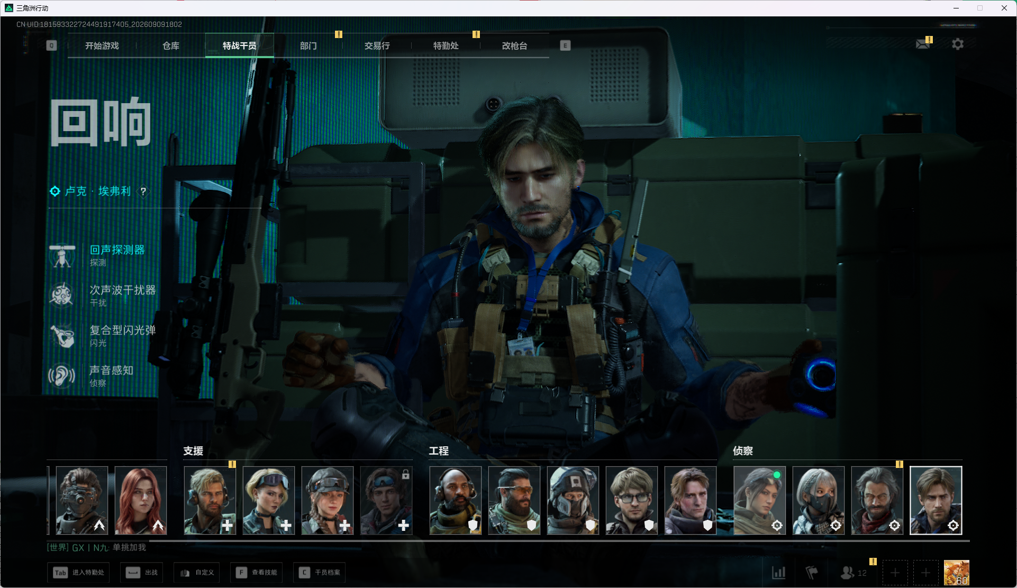Open the statistics bar chart icon

point(779,573)
